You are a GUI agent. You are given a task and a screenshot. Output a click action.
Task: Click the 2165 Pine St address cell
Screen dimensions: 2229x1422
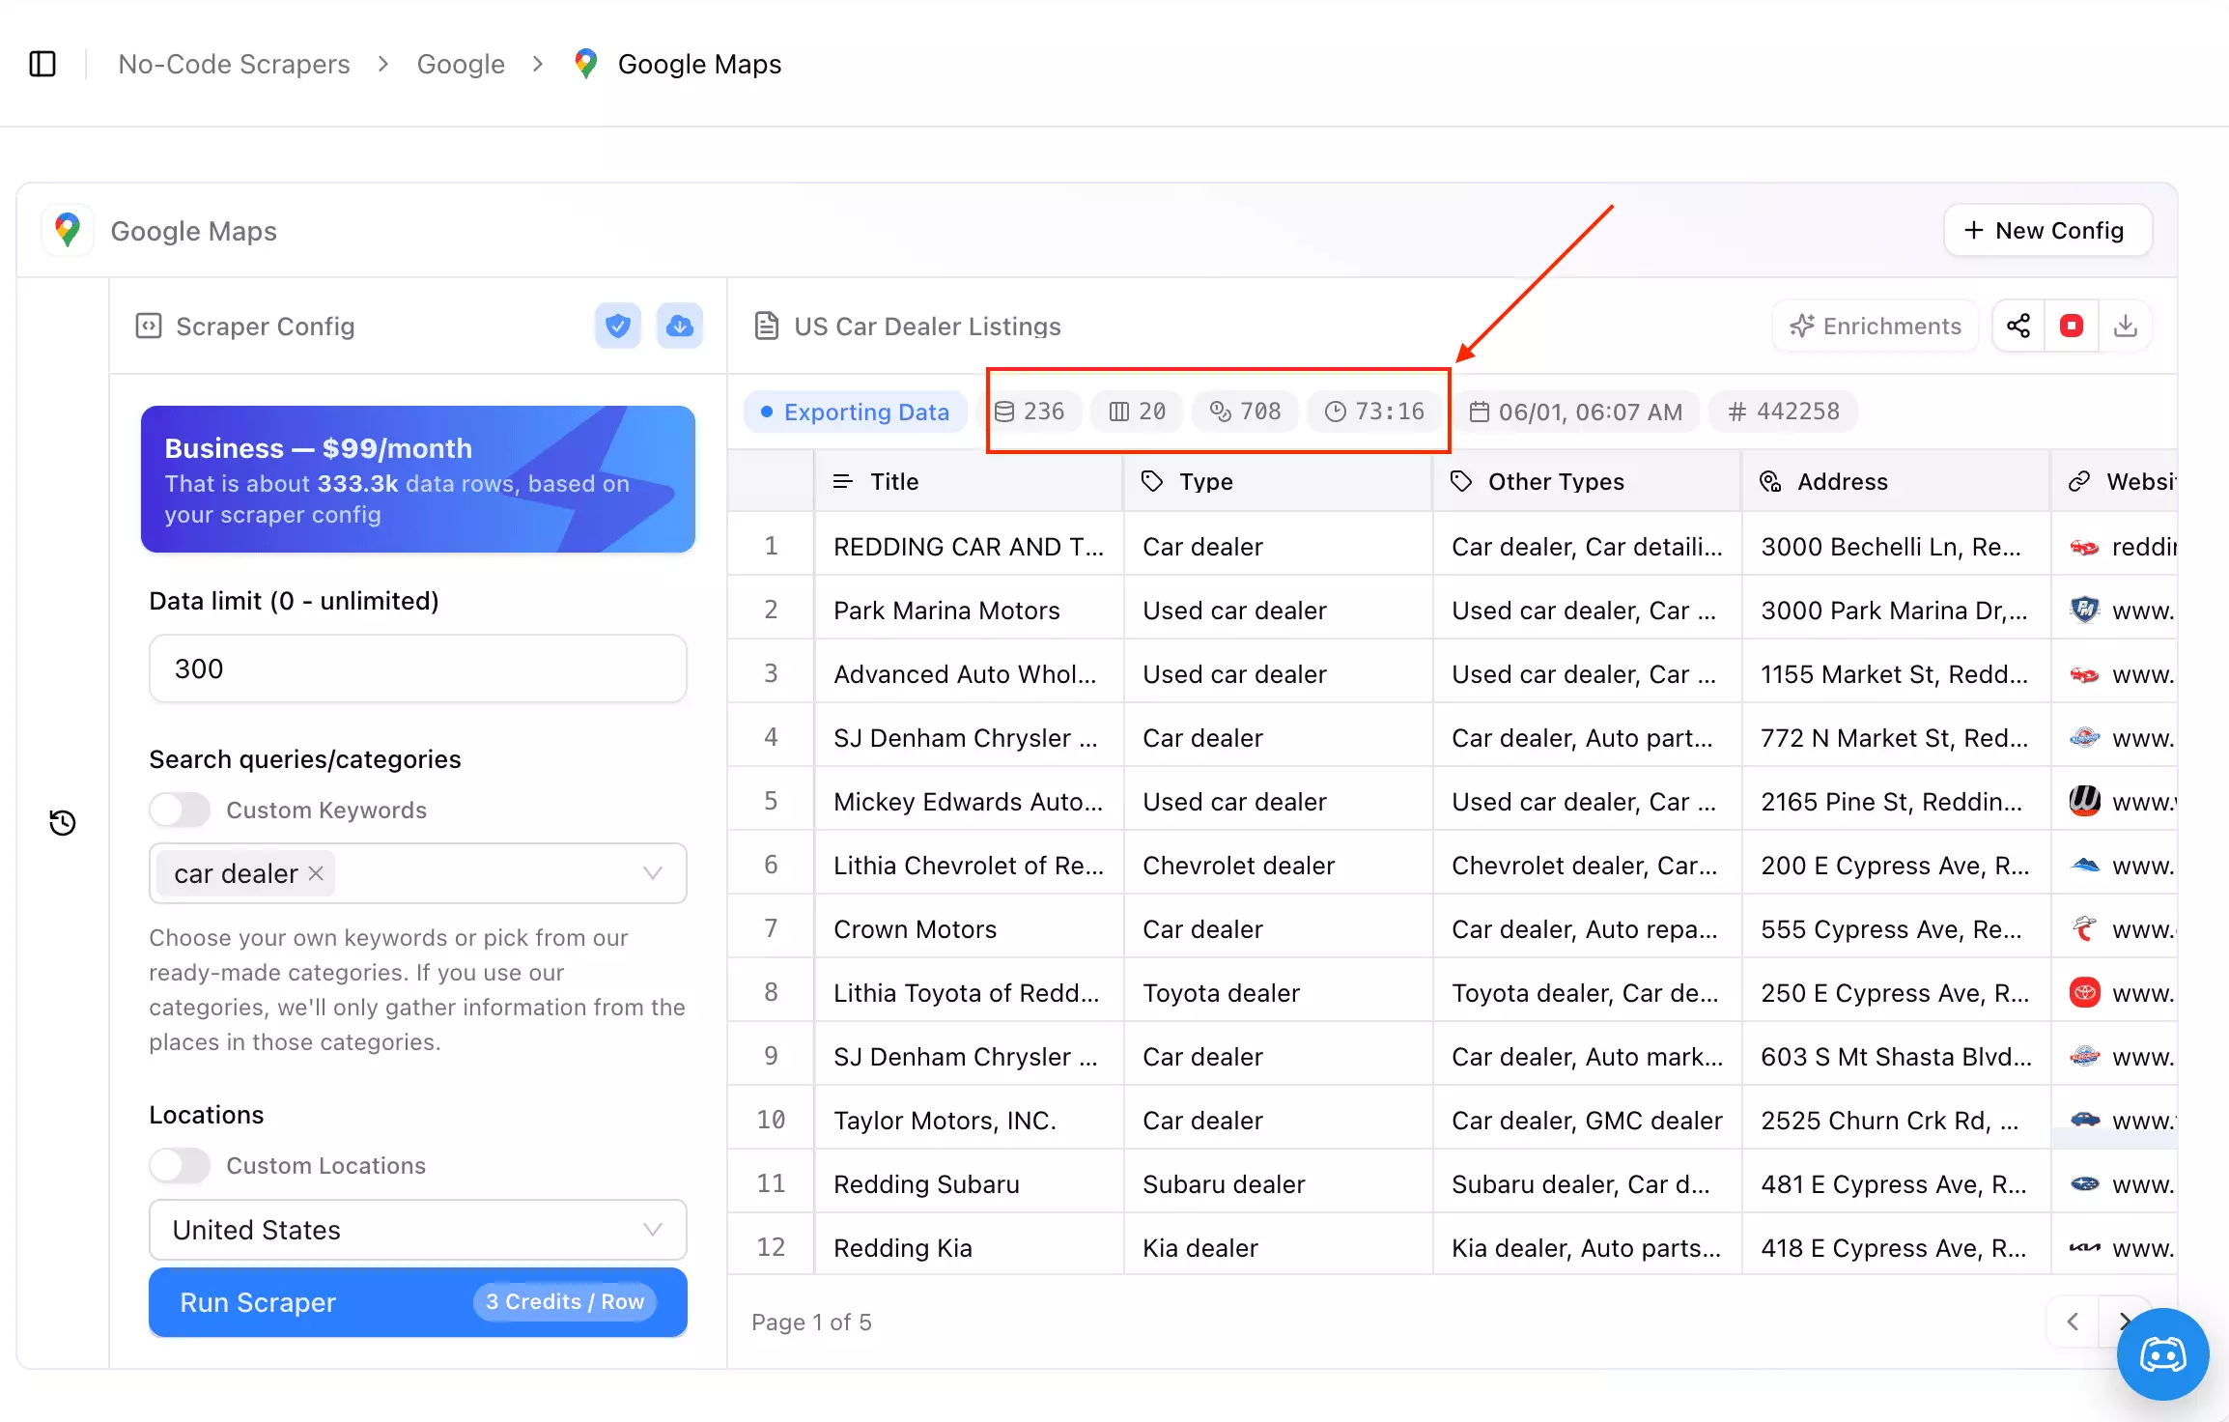pos(1896,801)
